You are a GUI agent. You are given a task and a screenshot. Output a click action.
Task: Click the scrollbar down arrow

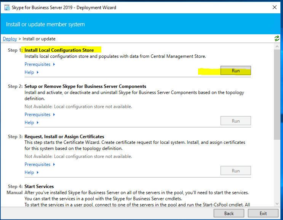coord(277,204)
